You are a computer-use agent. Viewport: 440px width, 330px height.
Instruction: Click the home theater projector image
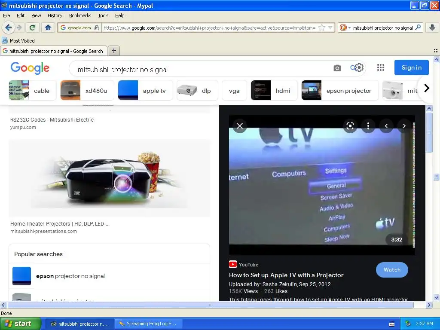109,177
